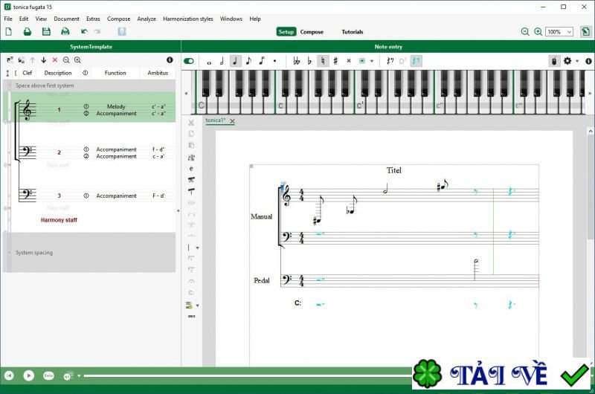Choose the flat accidental

pyautogui.click(x=309, y=61)
